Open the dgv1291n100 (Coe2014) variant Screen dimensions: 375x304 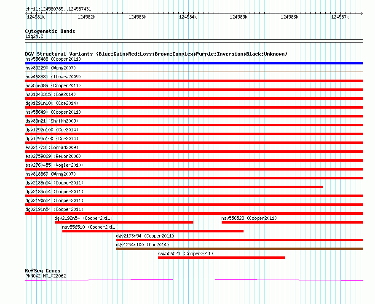point(52,103)
